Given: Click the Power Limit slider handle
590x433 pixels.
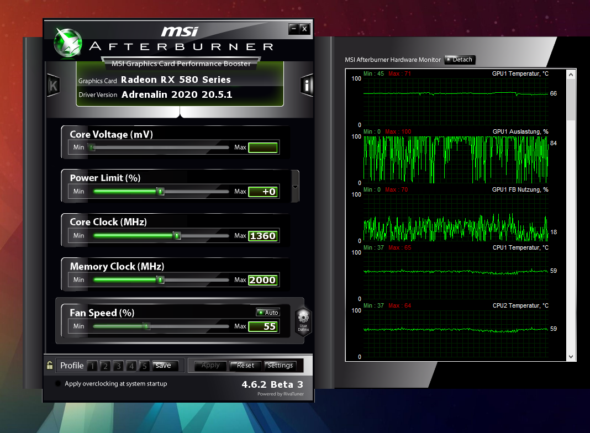Looking at the screenshot, I should (x=160, y=192).
